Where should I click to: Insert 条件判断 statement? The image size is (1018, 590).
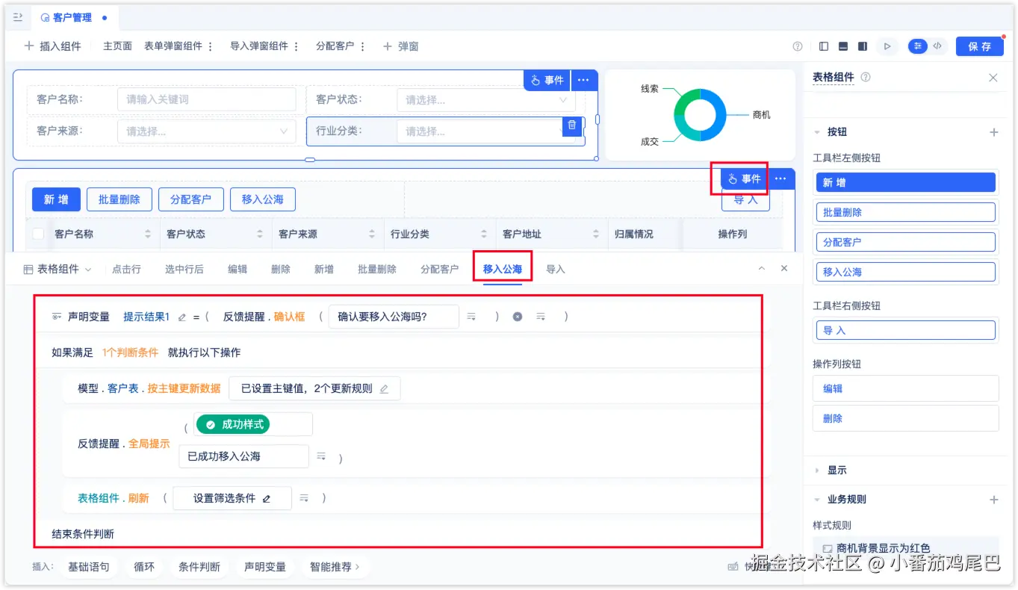click(x=199, y=567)
